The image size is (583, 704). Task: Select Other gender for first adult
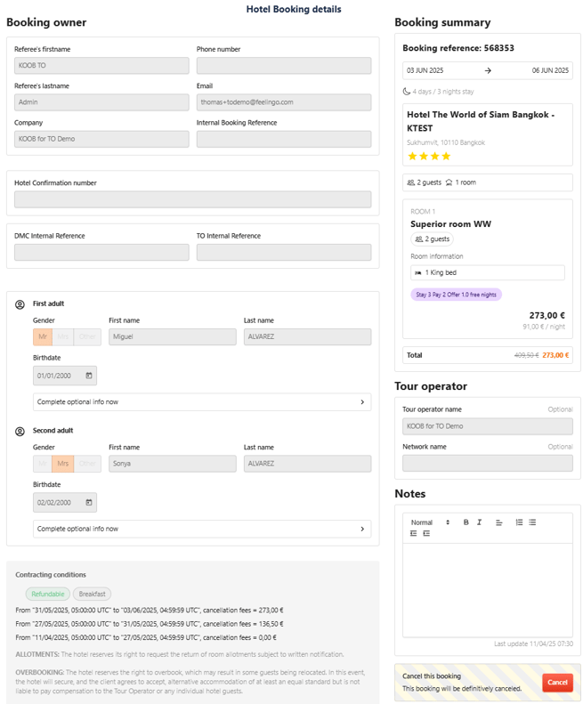click(x=86, y=337)
